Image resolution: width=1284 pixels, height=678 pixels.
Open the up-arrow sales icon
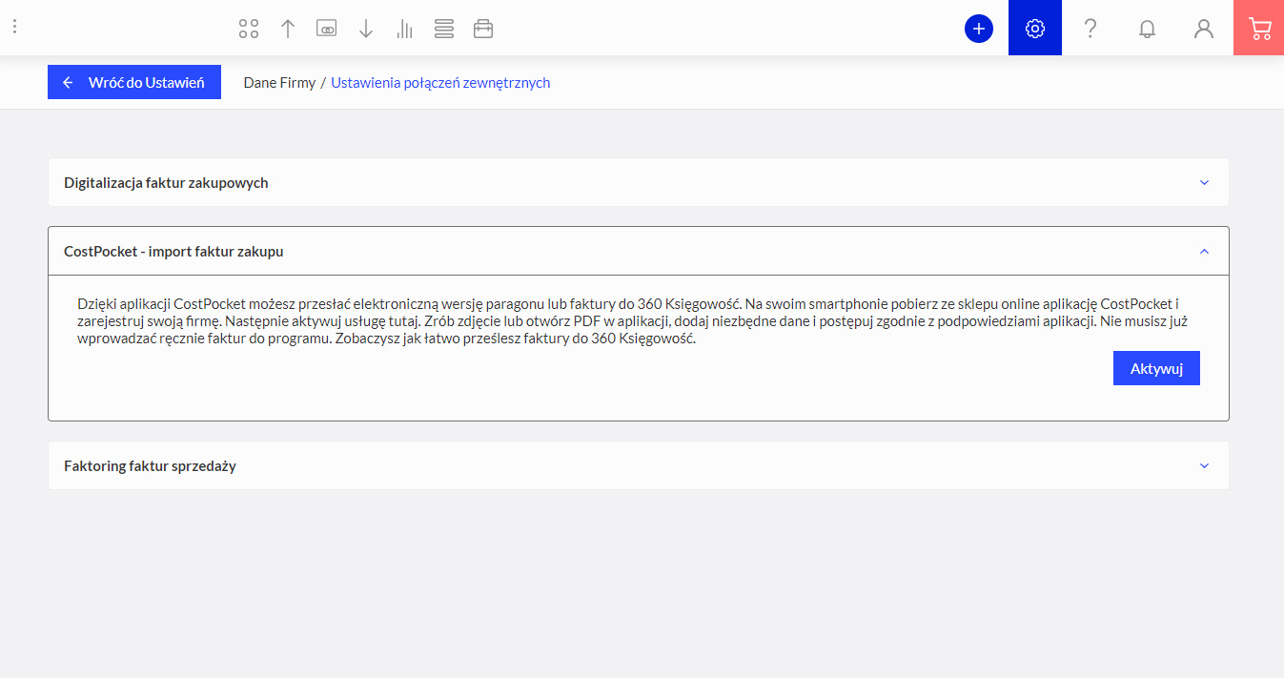coord(288,29)
